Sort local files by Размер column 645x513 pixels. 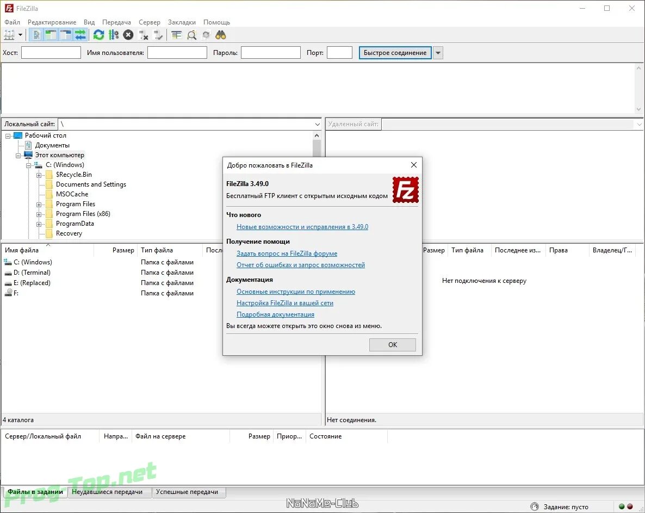tap(116, 250)
